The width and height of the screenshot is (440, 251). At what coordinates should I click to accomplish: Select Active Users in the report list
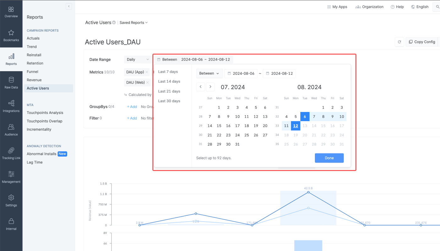click(x=48, y=88)
